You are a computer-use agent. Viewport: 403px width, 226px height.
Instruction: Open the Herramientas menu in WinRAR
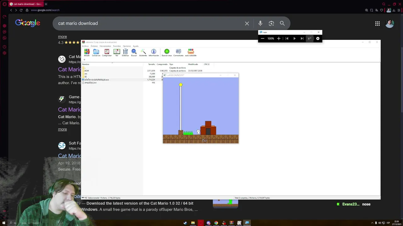click(x=105, y=46)
